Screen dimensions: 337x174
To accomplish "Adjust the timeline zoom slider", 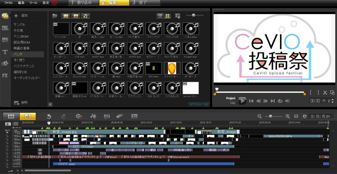I will pos(270,116).
